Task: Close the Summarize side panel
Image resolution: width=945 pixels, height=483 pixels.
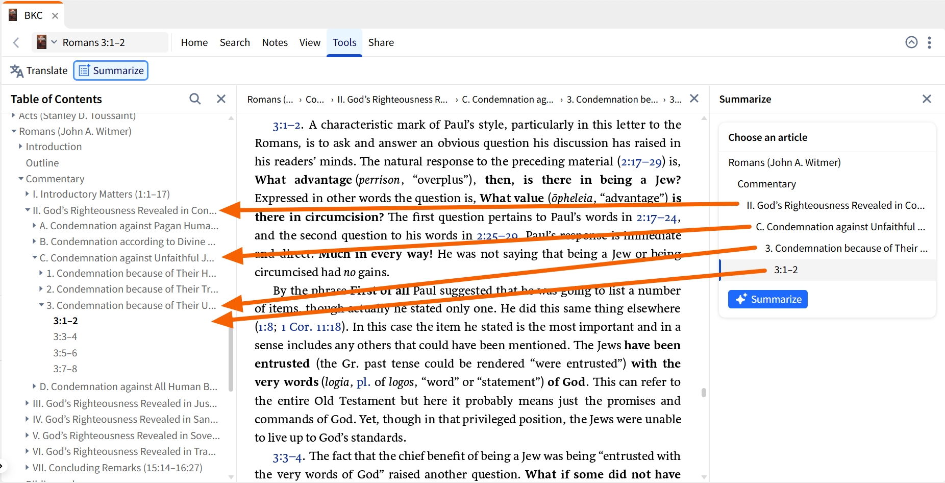Action: 927,99
